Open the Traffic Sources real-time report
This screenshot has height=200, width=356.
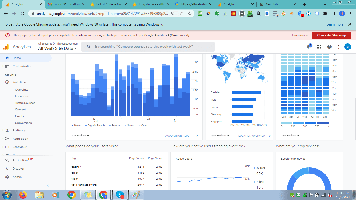pos(25,103)
